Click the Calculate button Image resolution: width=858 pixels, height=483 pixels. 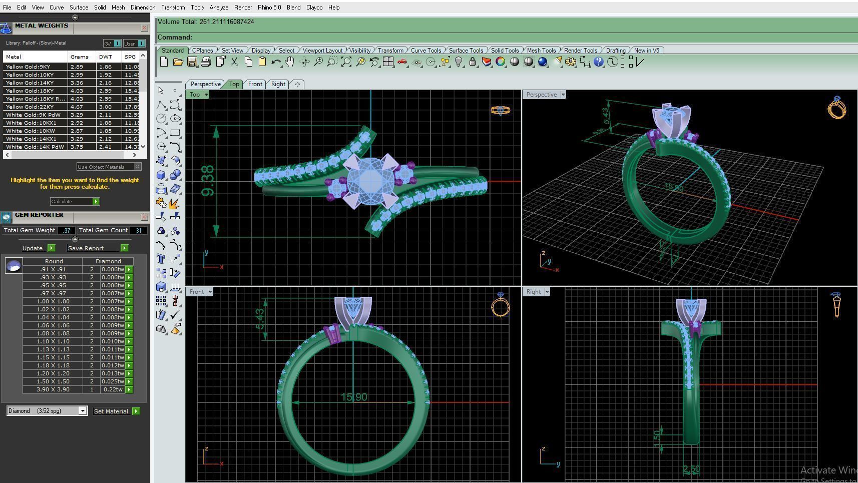click(75, 201)
